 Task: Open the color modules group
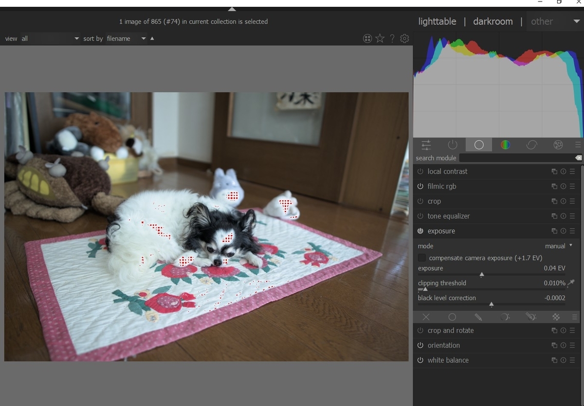point(505,144)
